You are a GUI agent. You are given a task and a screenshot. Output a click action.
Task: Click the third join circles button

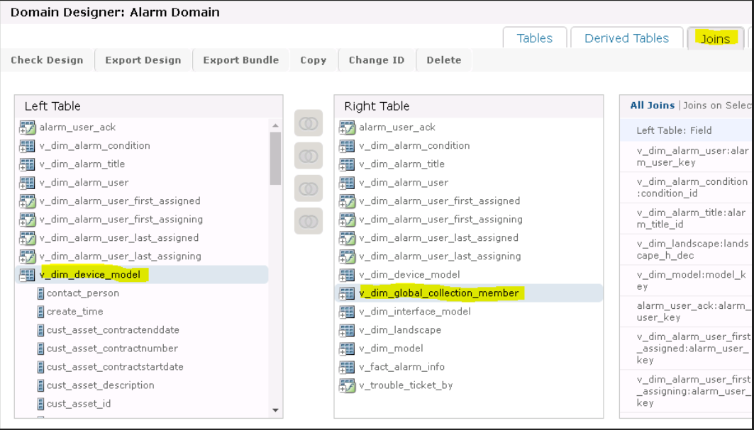pos(308,188)
